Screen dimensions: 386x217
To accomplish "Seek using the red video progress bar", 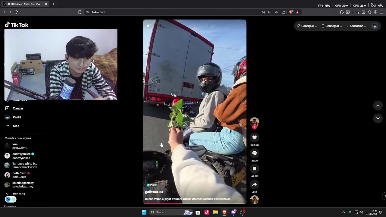I will 195,204.
